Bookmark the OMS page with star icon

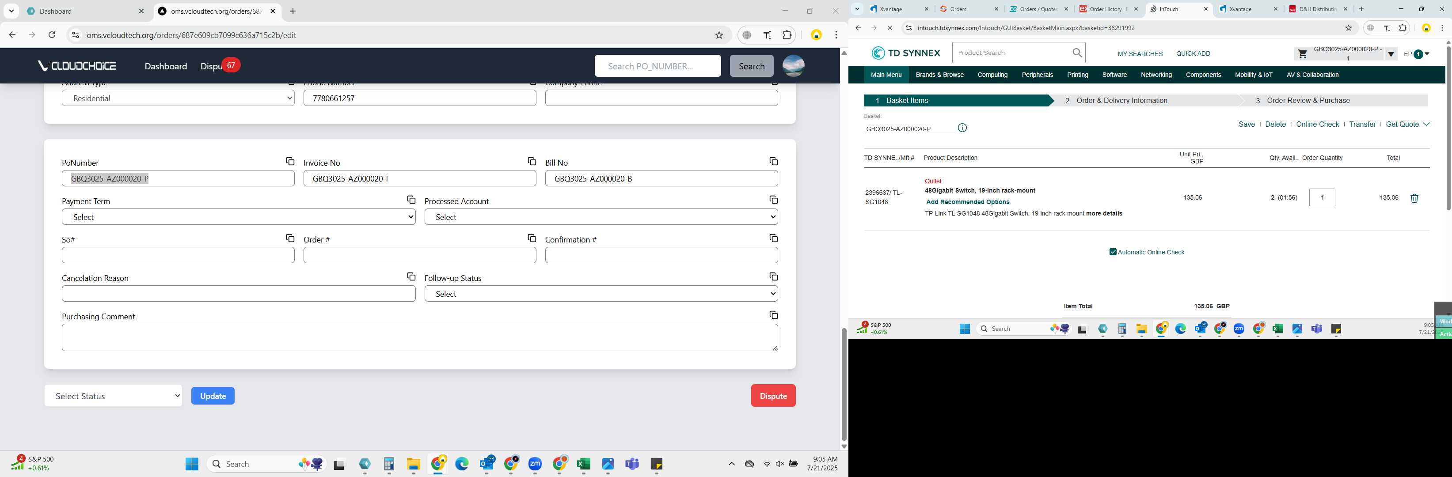[x=718, y=35]
